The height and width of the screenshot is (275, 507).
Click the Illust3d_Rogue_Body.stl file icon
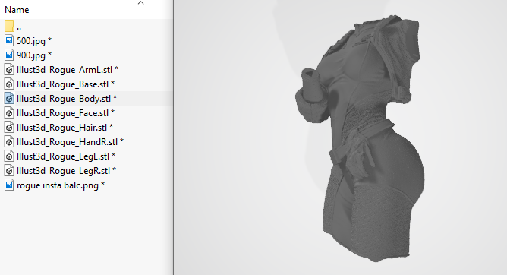[9, 98]
